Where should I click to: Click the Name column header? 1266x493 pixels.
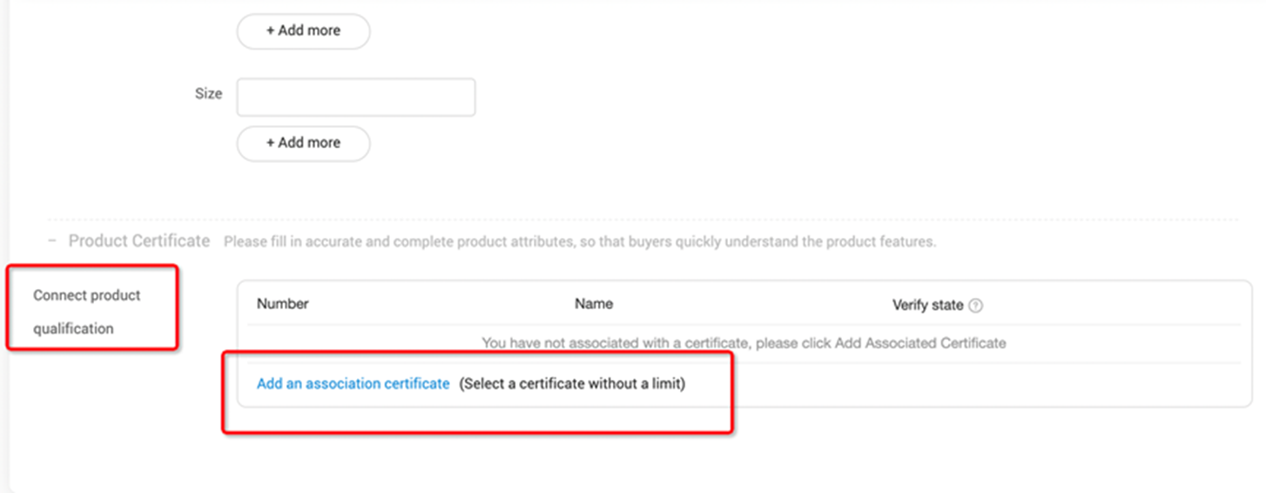click(x=593, y=304)
